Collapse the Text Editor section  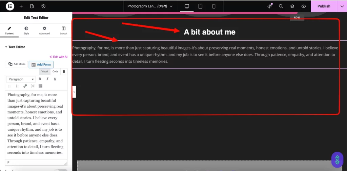point(15,47)
